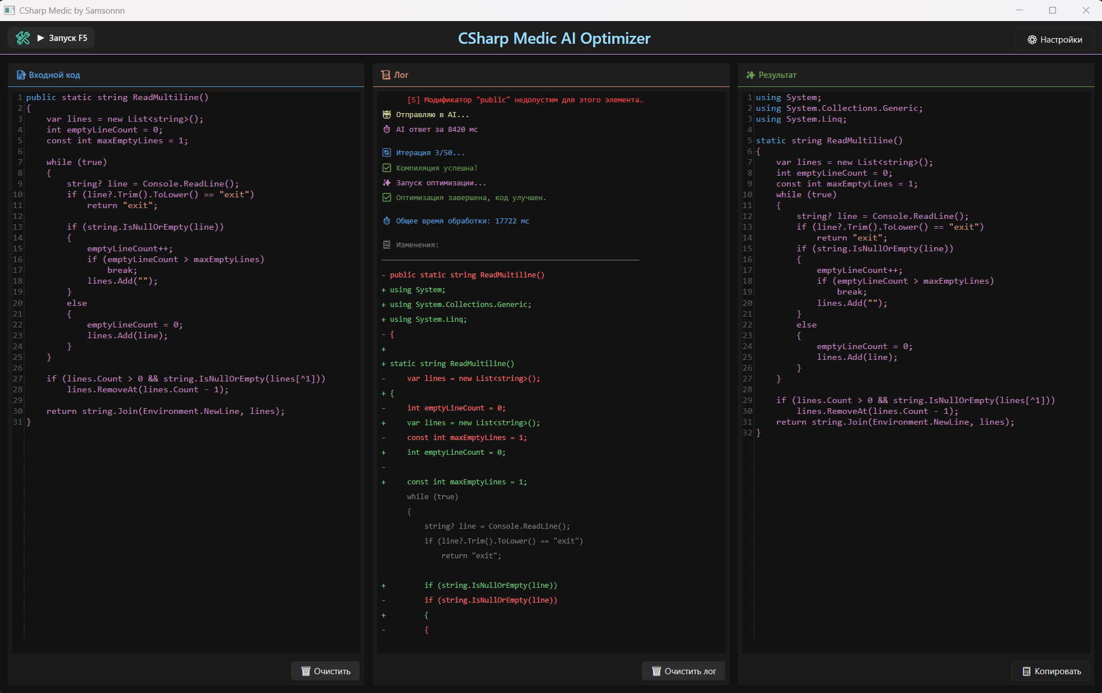Screen dimensions: 1102x693
Task: Click the green check icon by Компиляция успешна
Action: [x=386, y=168]
